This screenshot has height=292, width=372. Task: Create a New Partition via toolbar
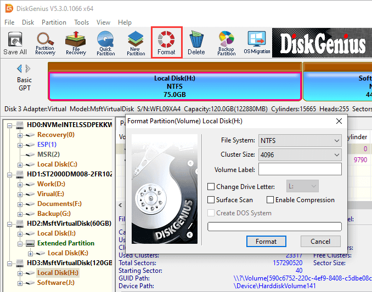point(136,43)
